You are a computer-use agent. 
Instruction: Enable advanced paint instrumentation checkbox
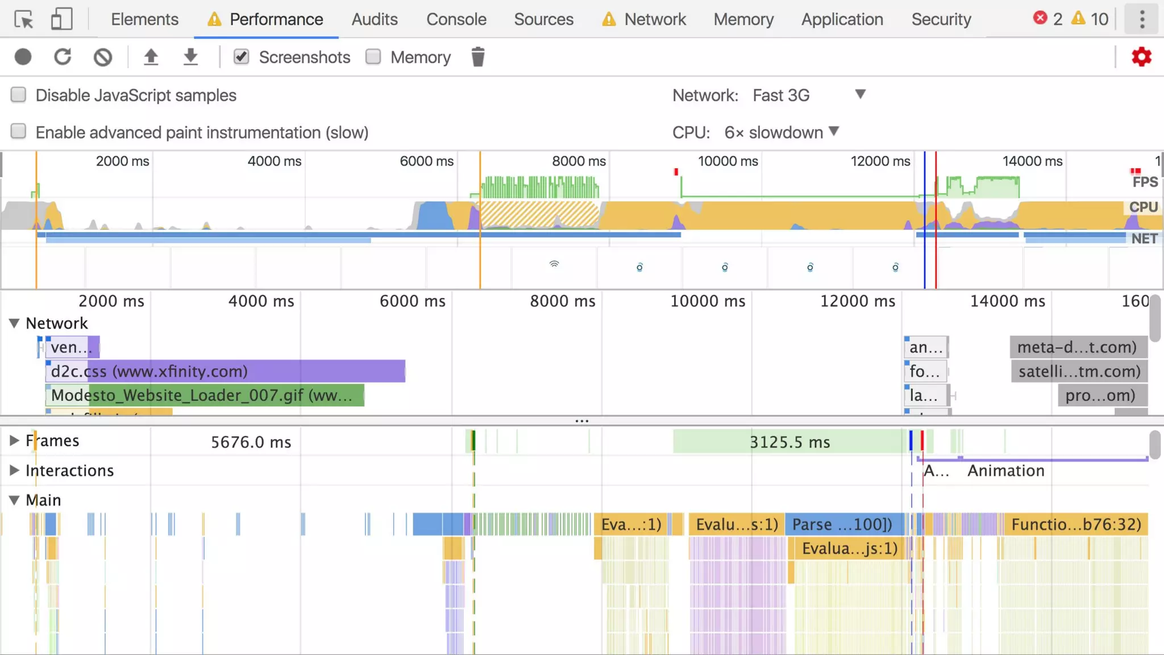19,132
